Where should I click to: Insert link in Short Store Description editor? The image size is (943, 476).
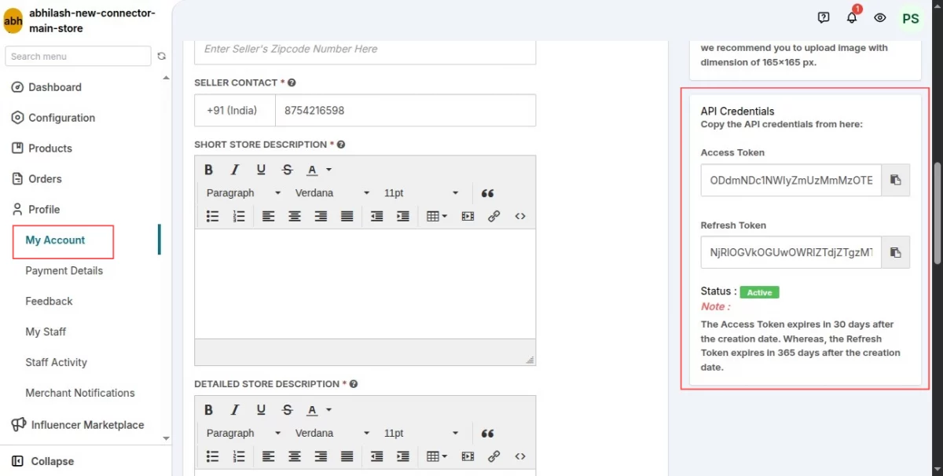click(x=494, y=216)
